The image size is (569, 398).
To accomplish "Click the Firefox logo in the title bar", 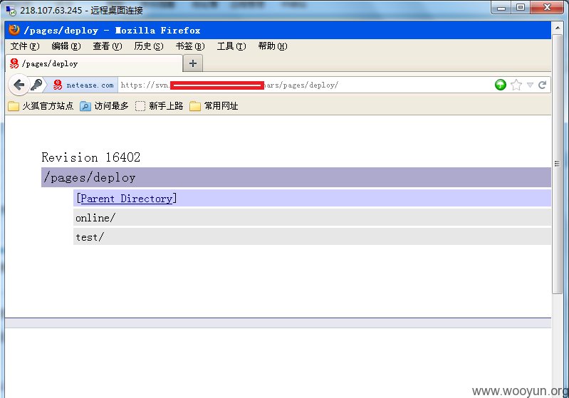I will (x=14, y=30).
